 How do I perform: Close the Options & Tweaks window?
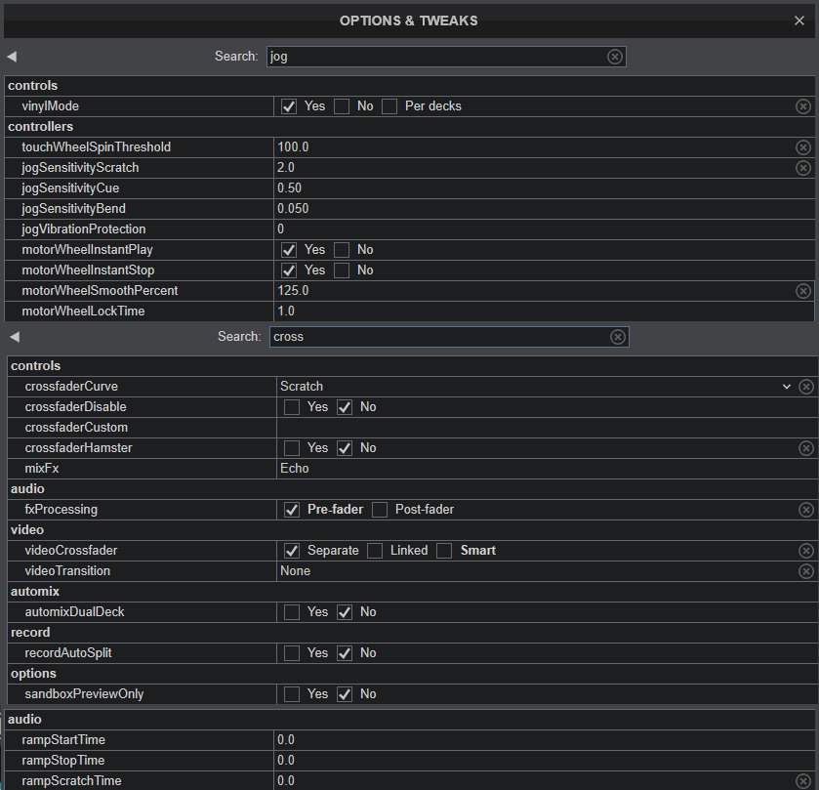(799, 21)
